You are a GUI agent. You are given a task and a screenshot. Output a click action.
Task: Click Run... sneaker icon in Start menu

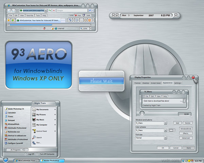[34, 143]
